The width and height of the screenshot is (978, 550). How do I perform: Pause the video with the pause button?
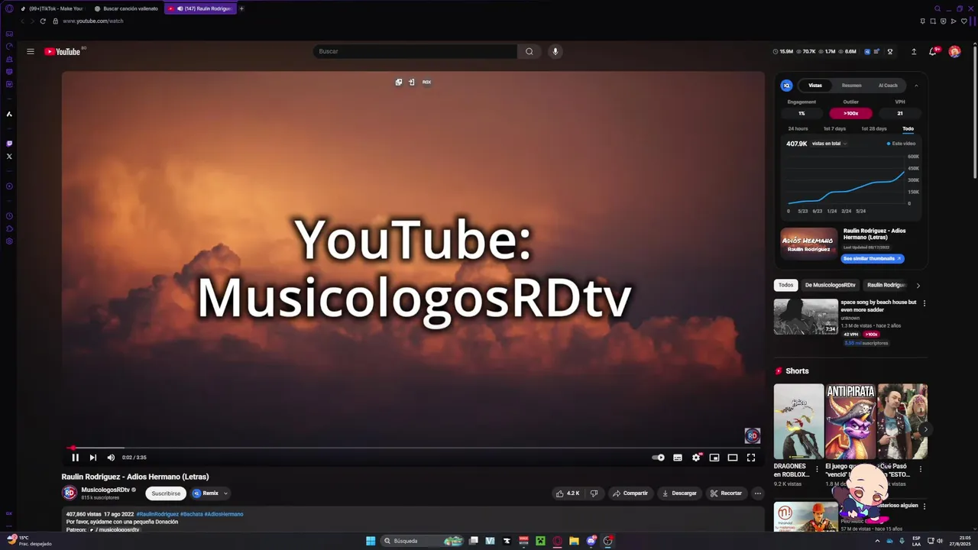click(75, 458)
